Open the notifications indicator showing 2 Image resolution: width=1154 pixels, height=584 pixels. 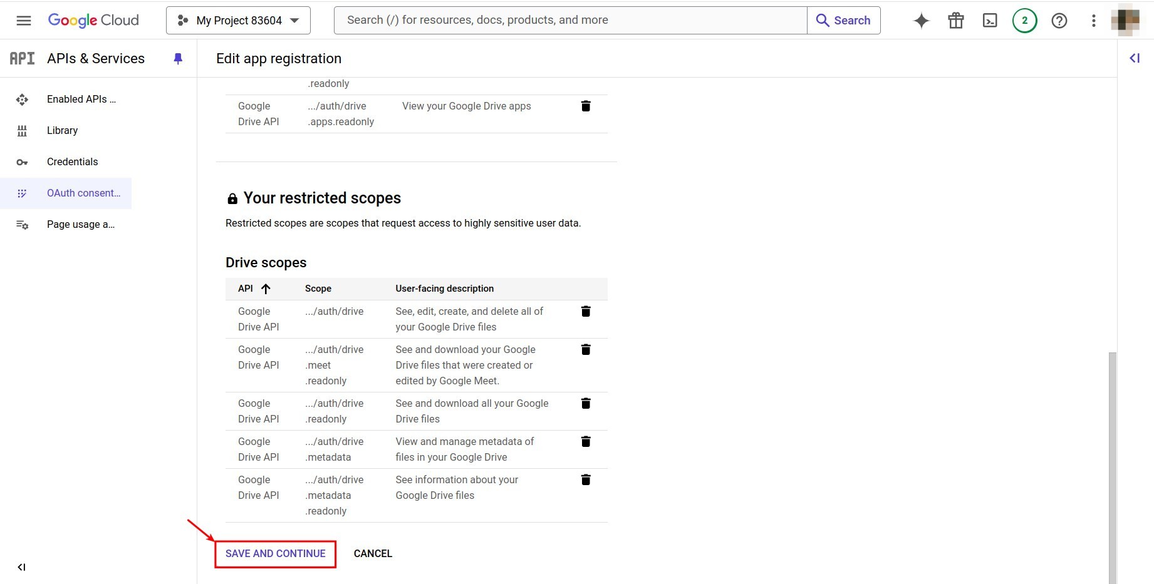(1024, 20)
